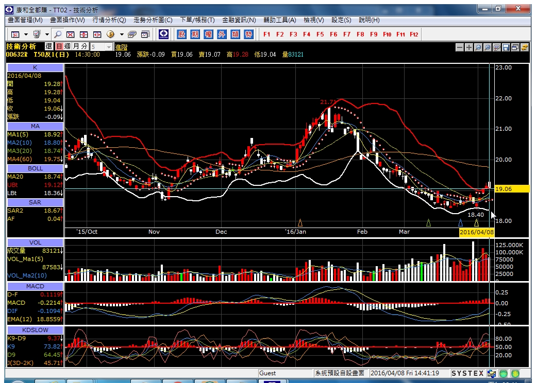536x383 pixels.
Task: Open the 畫面操作(W) menu
Action: [x=68, y=20]
